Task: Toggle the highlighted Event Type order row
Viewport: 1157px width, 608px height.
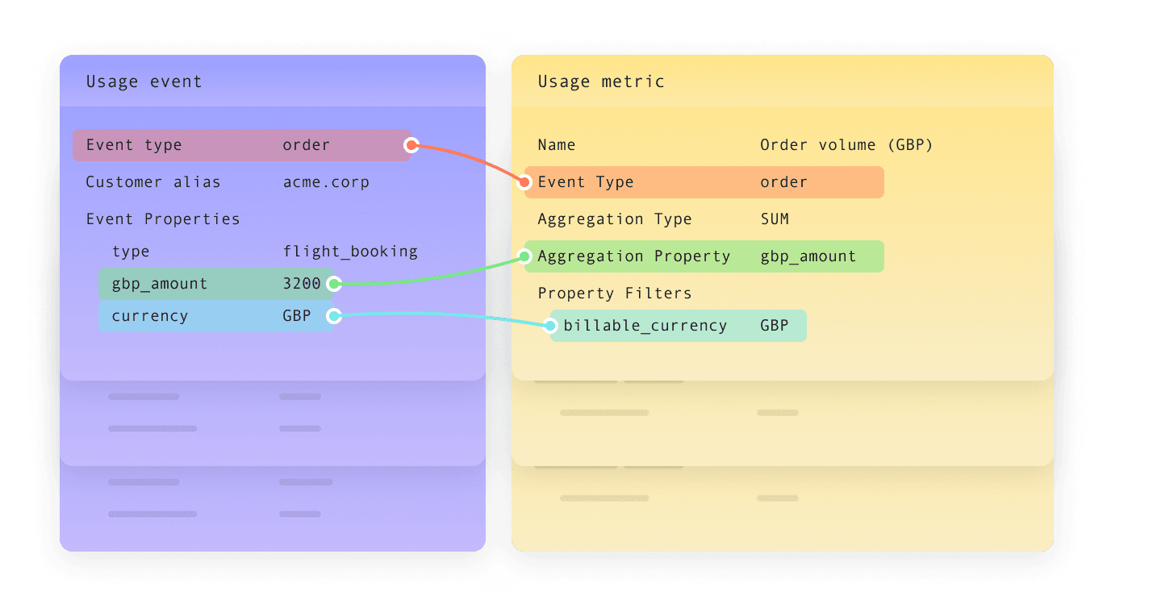Action: pyautogui.click(x=704, y=181)
